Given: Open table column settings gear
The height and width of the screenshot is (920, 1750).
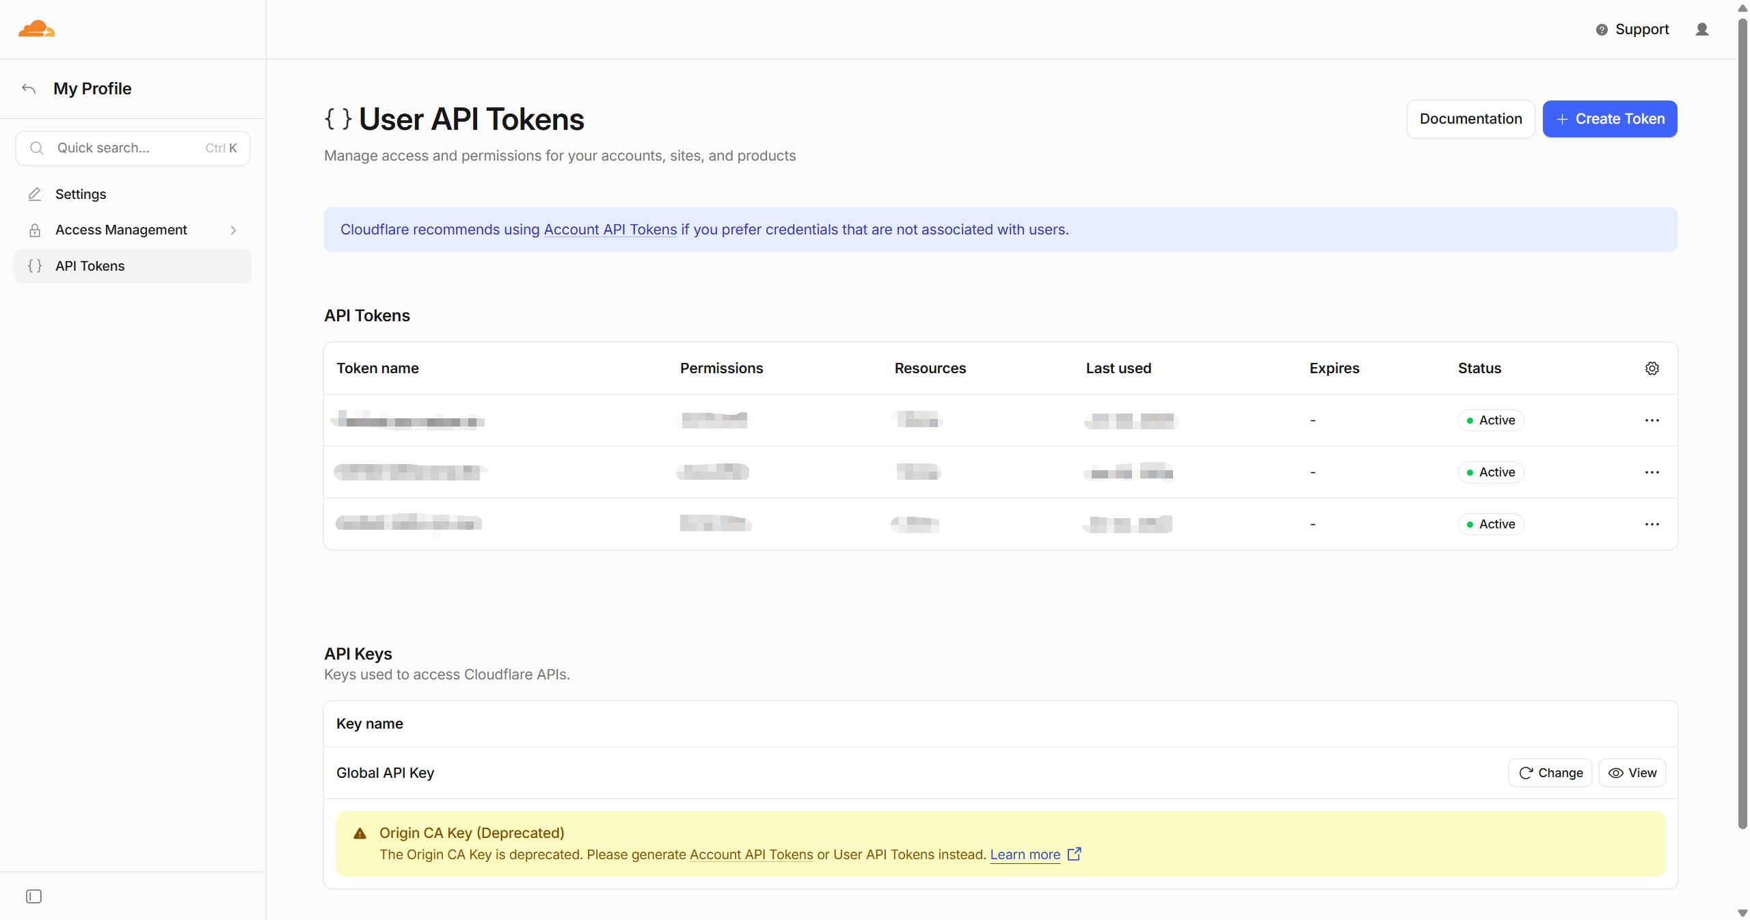Looking at the screenshot, I should [1652, 368].
